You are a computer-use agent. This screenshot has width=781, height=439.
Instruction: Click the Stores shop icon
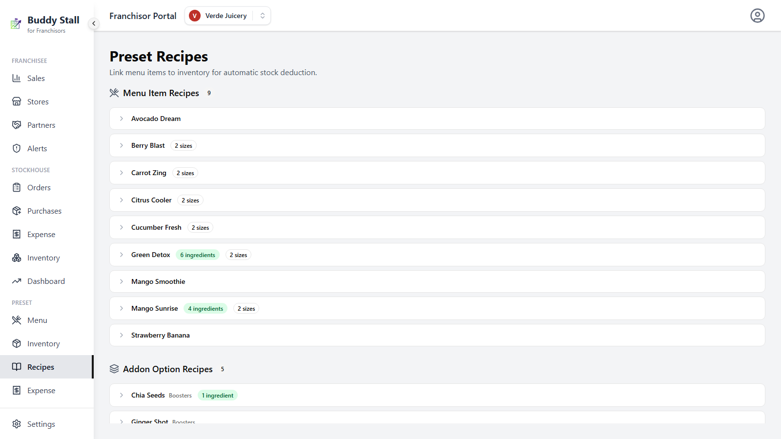point(17,101)
